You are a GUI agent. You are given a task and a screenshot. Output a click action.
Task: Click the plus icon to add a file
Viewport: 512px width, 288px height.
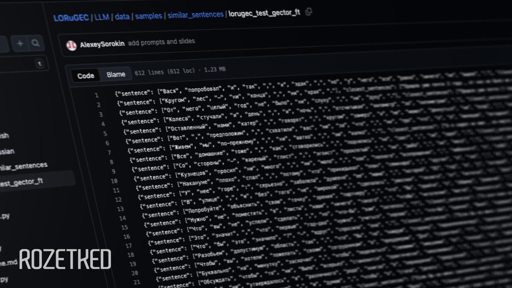20,44
